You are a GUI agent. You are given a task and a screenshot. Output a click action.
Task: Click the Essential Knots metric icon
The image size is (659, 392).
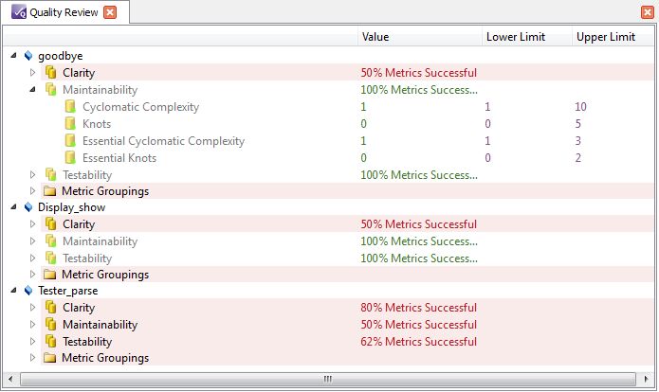[x=70, y=158]
